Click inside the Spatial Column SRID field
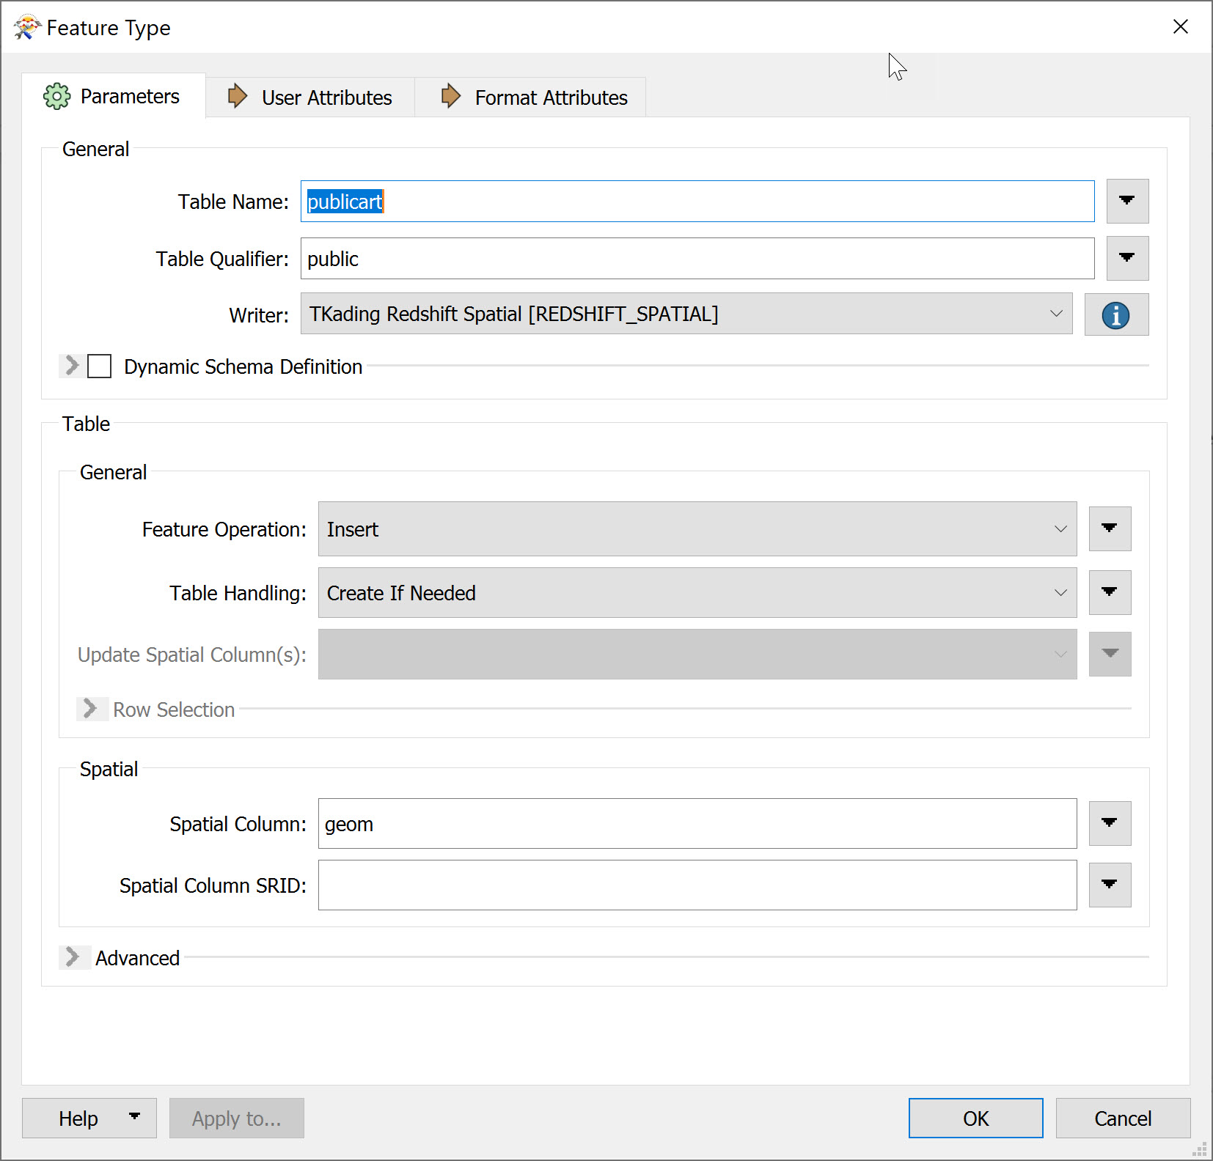Viewport: 1213px width, 1161px height. click(697, 885)
